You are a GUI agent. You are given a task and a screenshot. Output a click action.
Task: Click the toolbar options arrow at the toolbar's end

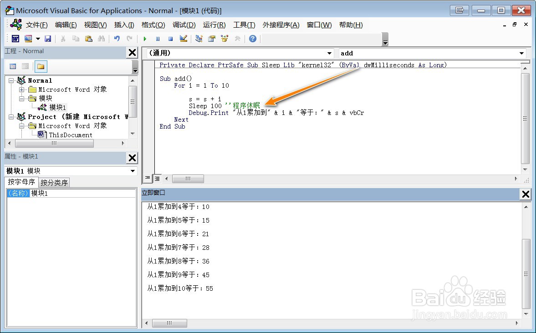point(385,39)
